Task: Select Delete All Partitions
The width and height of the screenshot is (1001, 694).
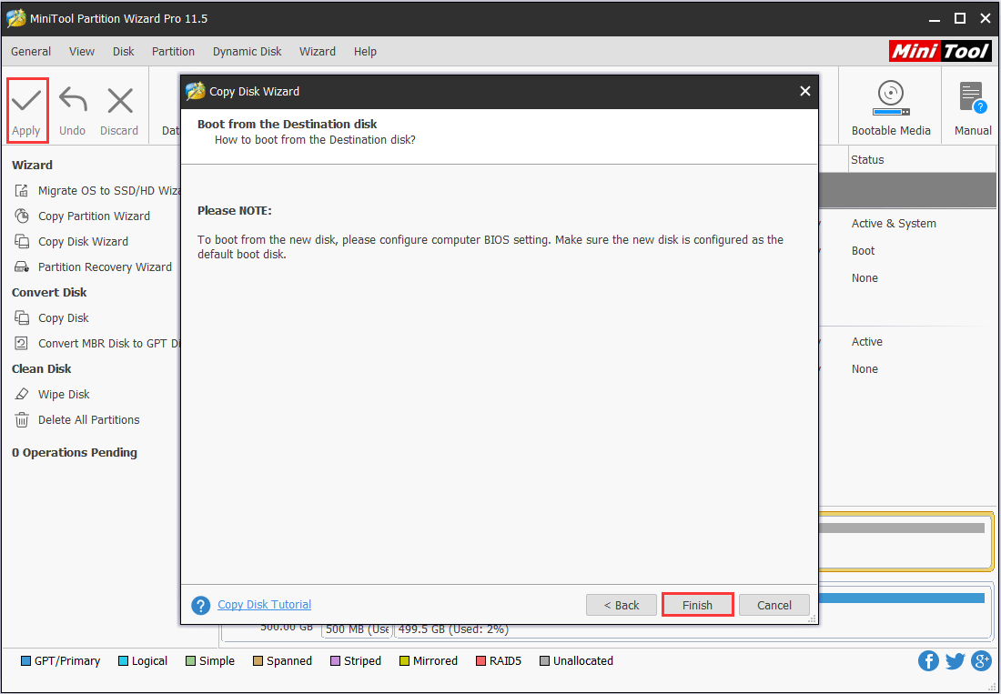Action: click(87, 419)
